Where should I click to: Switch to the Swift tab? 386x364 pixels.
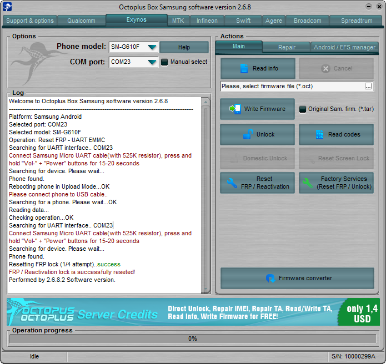click(243, 21)
